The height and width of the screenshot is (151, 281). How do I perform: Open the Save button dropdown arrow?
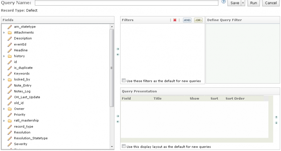(243, 3)
